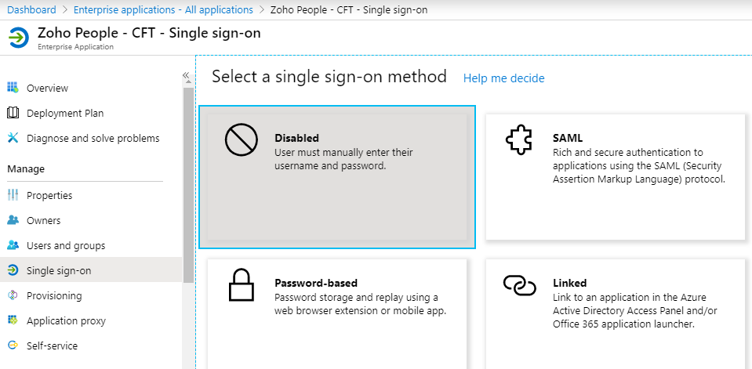Collapse the sidebar with double chevron
The height and width of the screenshot is (369, 752).
tap(186, 75)
